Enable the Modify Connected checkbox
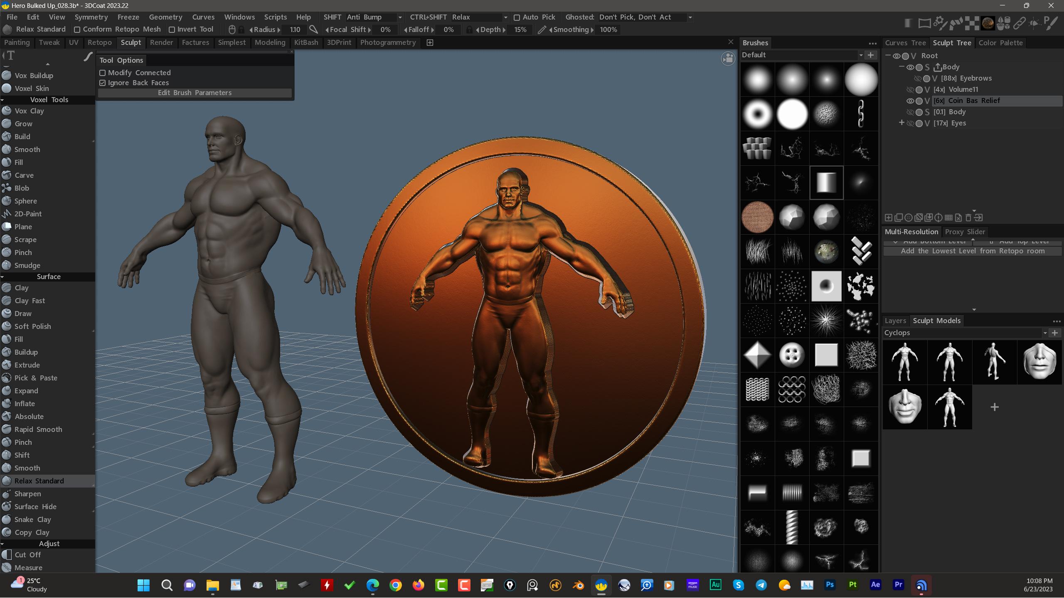The height and width of the screenshot is (598, 1064). [103, 73]
